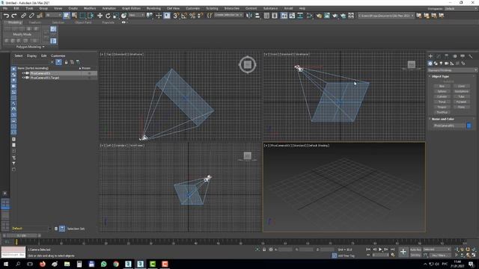The height and width of the screenshot is (269, 479).
Task: Select the Lights category in Create panel
Action: 441,64
